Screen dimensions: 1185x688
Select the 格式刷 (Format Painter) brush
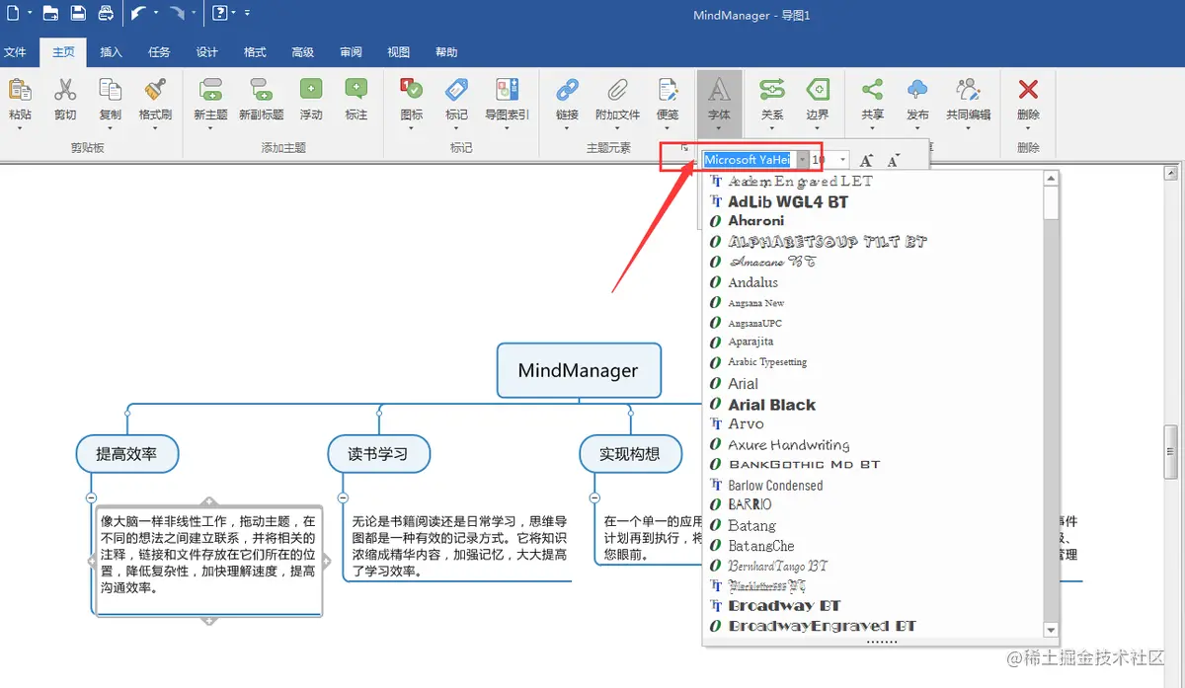(x=155, y=91)
